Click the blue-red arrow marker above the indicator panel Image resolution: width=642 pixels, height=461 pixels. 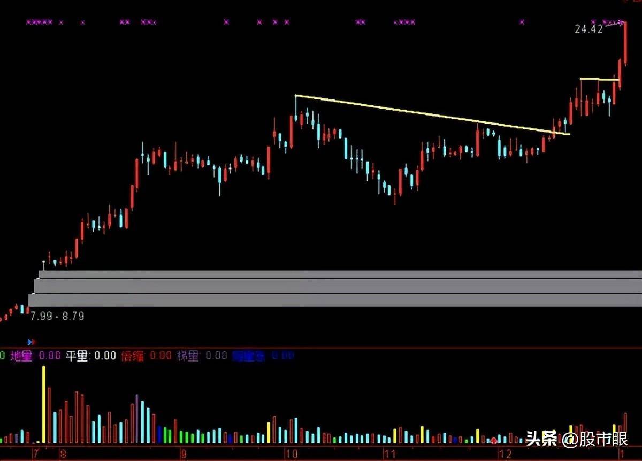(32, 341)
